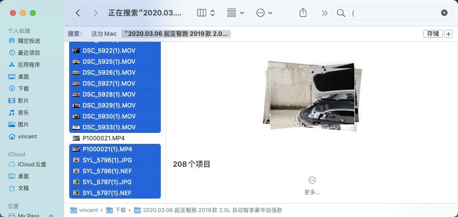Screen dimensions: 458x217
Task: Select search scope 这台 Mac
Action: click(104, 33)
